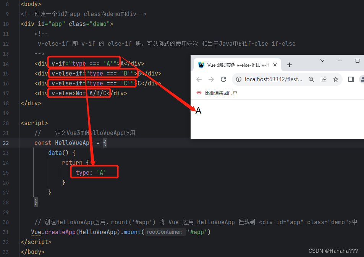
Task: Open a new browser tab with plus button
Action: pos(289,65)
